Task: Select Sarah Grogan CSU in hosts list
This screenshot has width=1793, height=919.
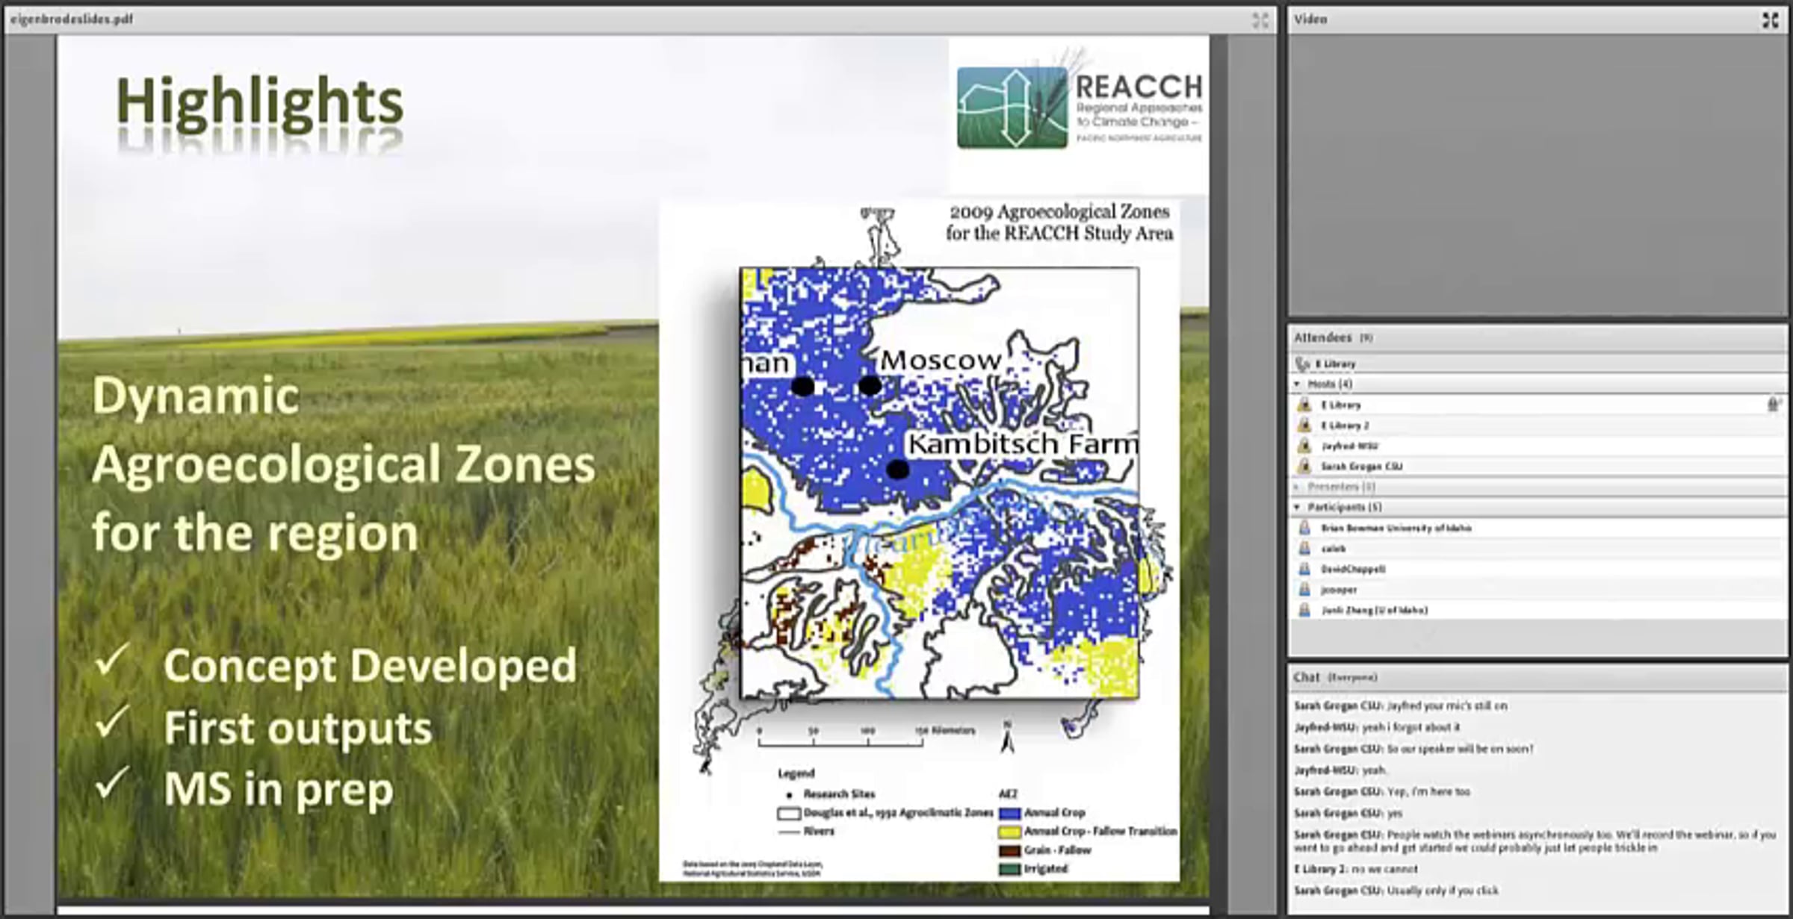Action: (1361, 467)
